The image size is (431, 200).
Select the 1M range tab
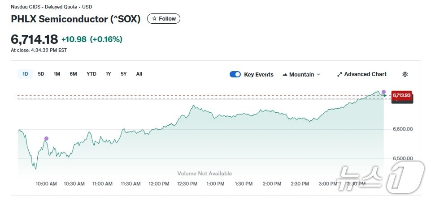[x=57, y=74]
